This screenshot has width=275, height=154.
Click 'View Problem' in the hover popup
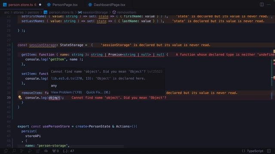tap(66, 92)
